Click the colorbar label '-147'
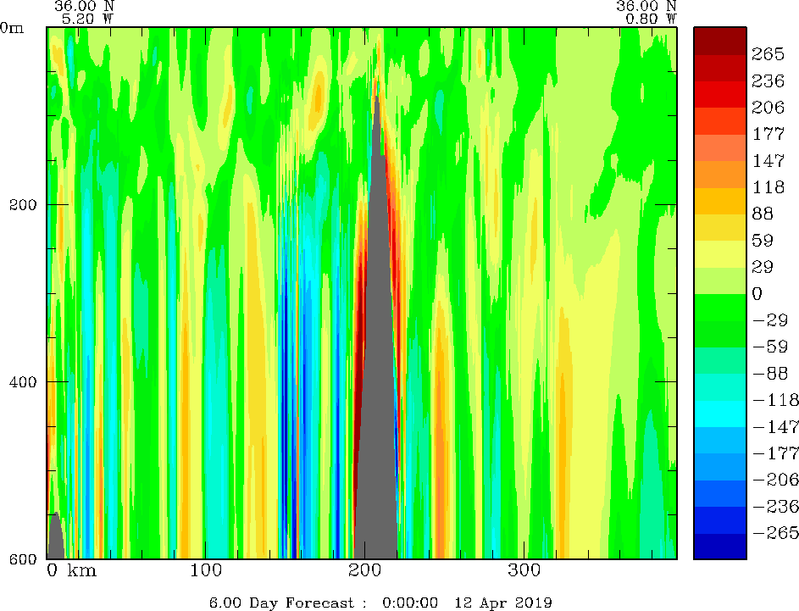Image resolution: width=799 pixels, height=611 pixels. coord(775,426)
